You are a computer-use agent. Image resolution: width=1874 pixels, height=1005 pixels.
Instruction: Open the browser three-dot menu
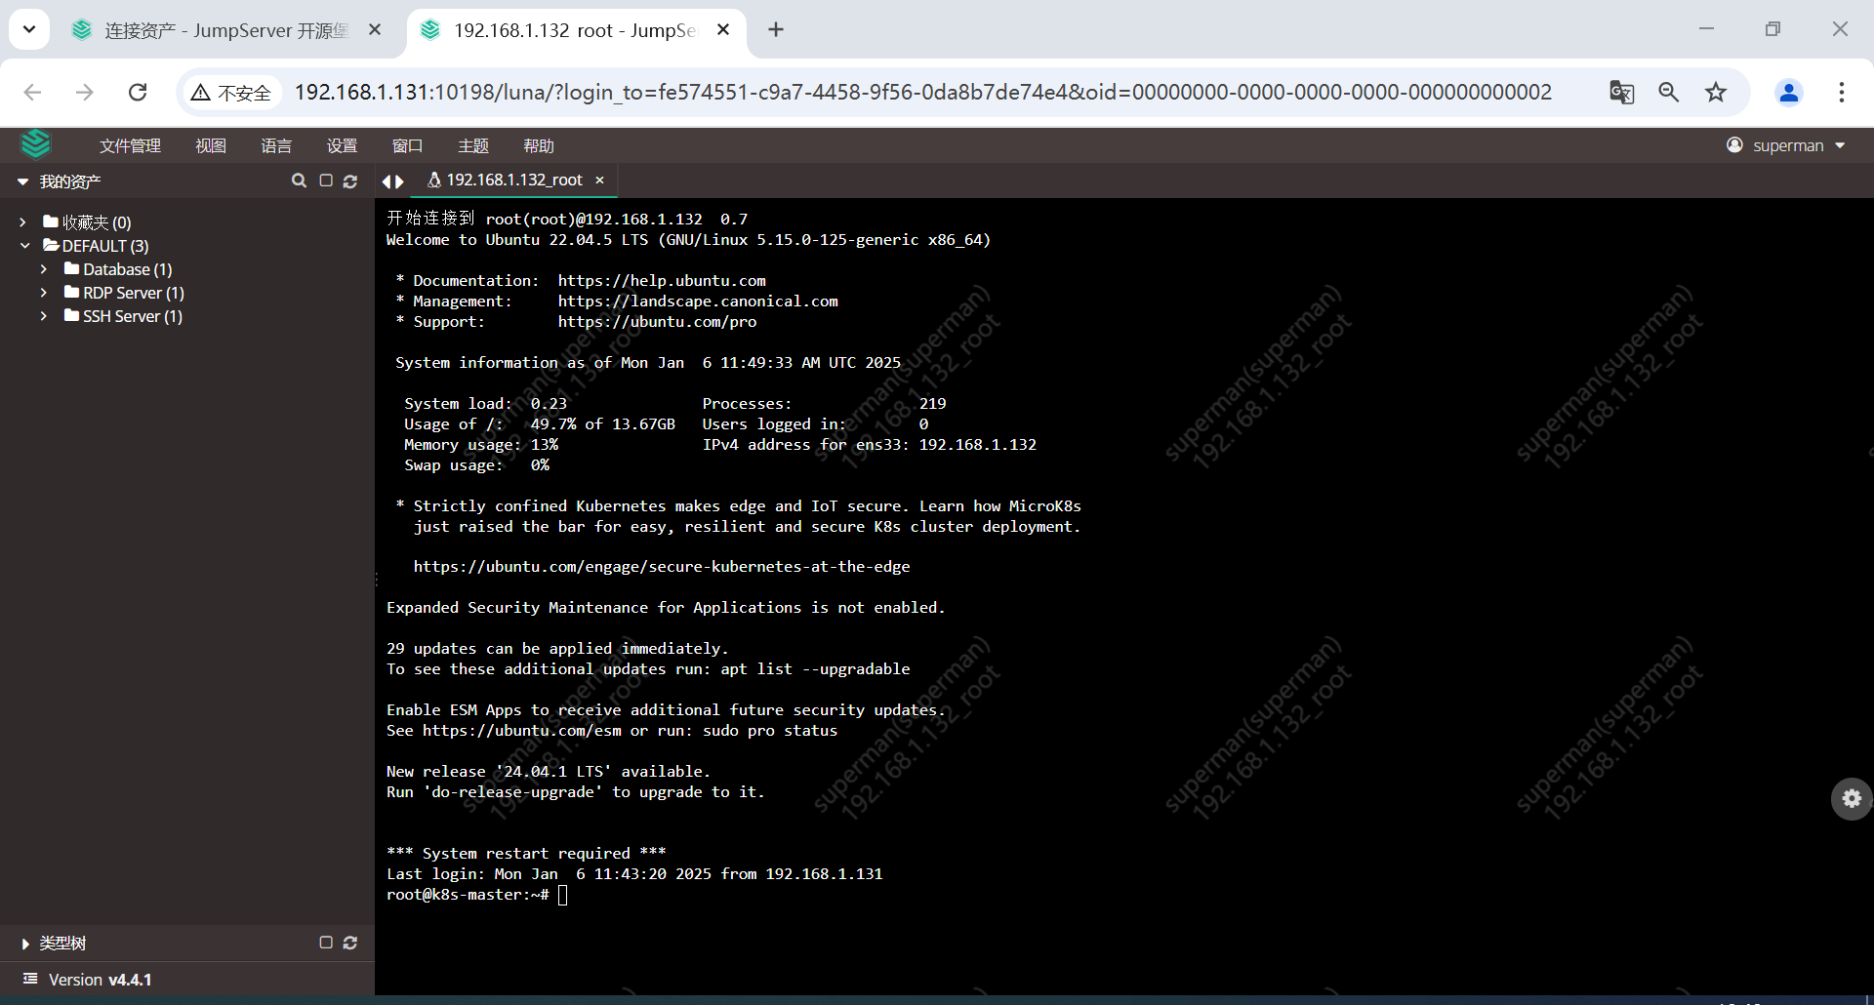[x=1842, y=93]
